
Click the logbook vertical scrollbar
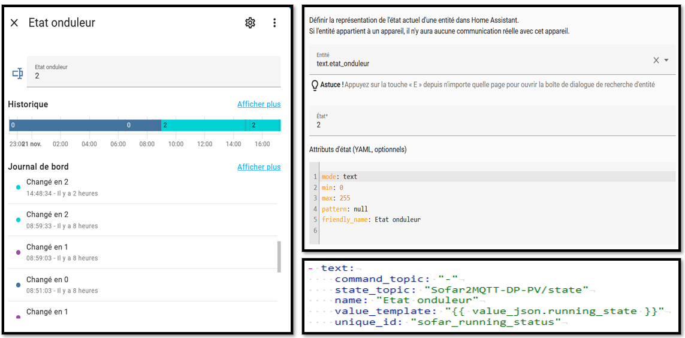tap(279, 256)
